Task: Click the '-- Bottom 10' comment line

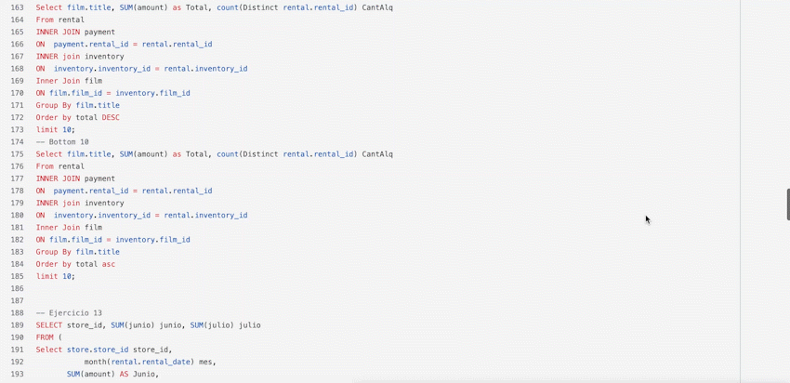Action: click(x=62, y=142)
